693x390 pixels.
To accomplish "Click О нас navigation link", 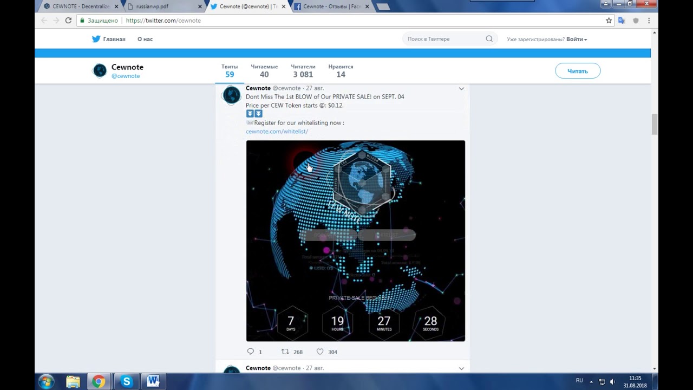I will pyautogui.click(x=145, y=39).
